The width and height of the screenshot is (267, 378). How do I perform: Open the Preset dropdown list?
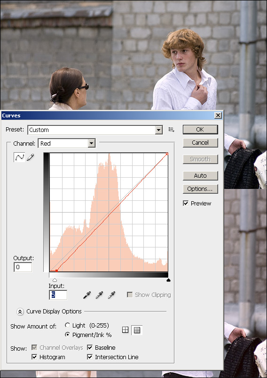click(x=158, y=130)
